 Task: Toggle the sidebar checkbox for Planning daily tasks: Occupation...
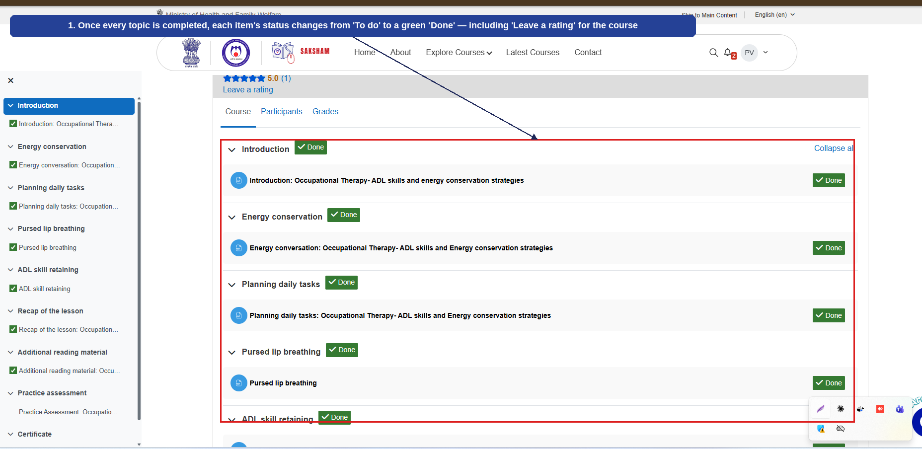click(13, 206)
